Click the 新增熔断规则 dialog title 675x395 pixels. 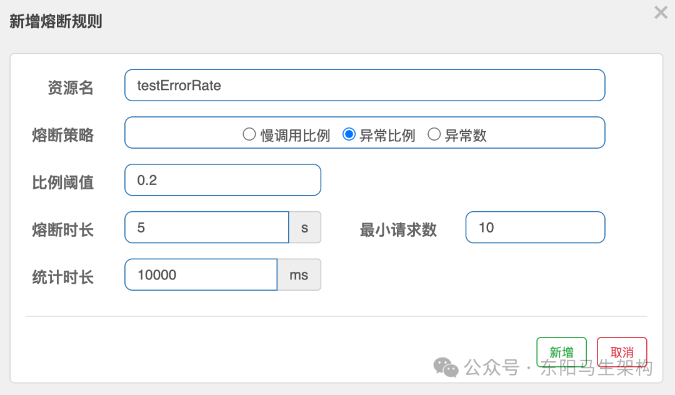(x=56, y=21)
